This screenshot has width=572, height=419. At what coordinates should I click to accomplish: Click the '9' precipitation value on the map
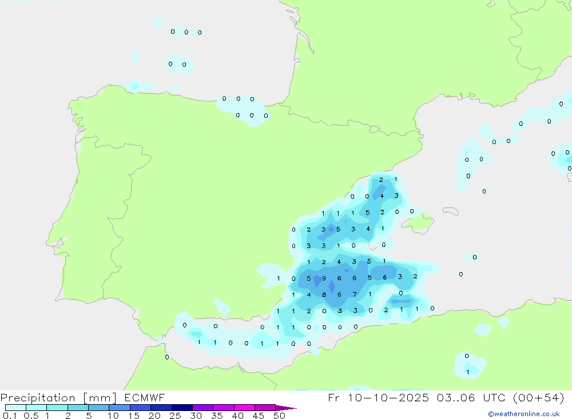324,278
